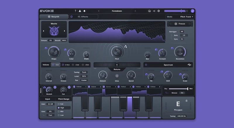Click the Dry/Wet mix slider

(x=178, y=89)
